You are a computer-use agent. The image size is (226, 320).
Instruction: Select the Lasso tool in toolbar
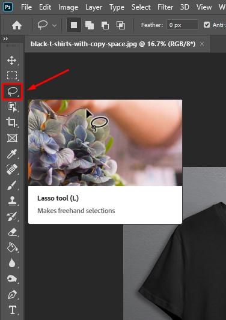(x=12, y=91)
